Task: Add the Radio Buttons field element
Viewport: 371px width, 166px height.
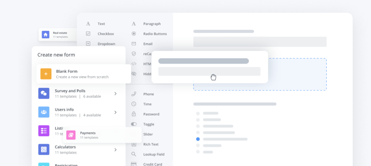Action: pyautogui.click(x=155, y=34)
